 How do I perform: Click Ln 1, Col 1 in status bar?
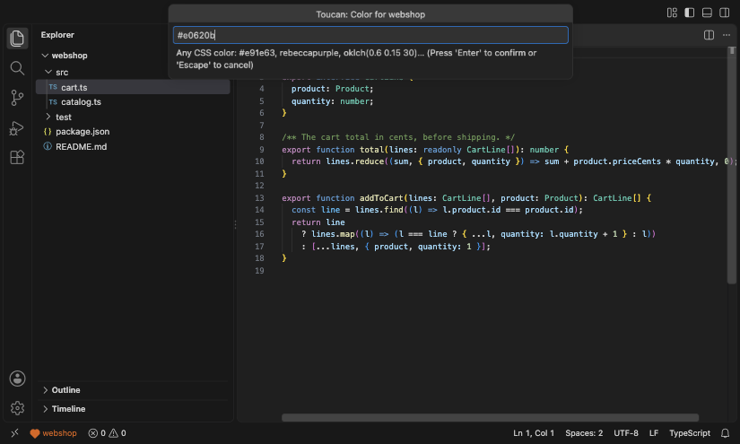[x=534, y=433]
